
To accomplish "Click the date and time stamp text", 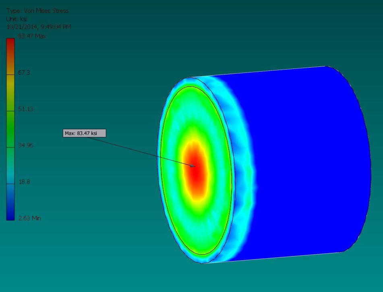I will pos(39,27).
